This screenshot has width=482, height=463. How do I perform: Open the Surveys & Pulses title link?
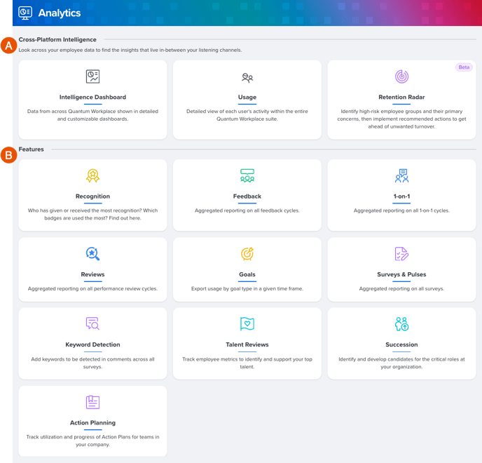click(x=401, y=274)
